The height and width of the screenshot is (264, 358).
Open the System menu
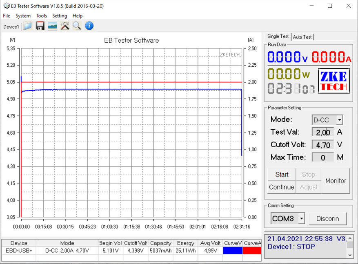pyautogui.click(x=23, y=16)
